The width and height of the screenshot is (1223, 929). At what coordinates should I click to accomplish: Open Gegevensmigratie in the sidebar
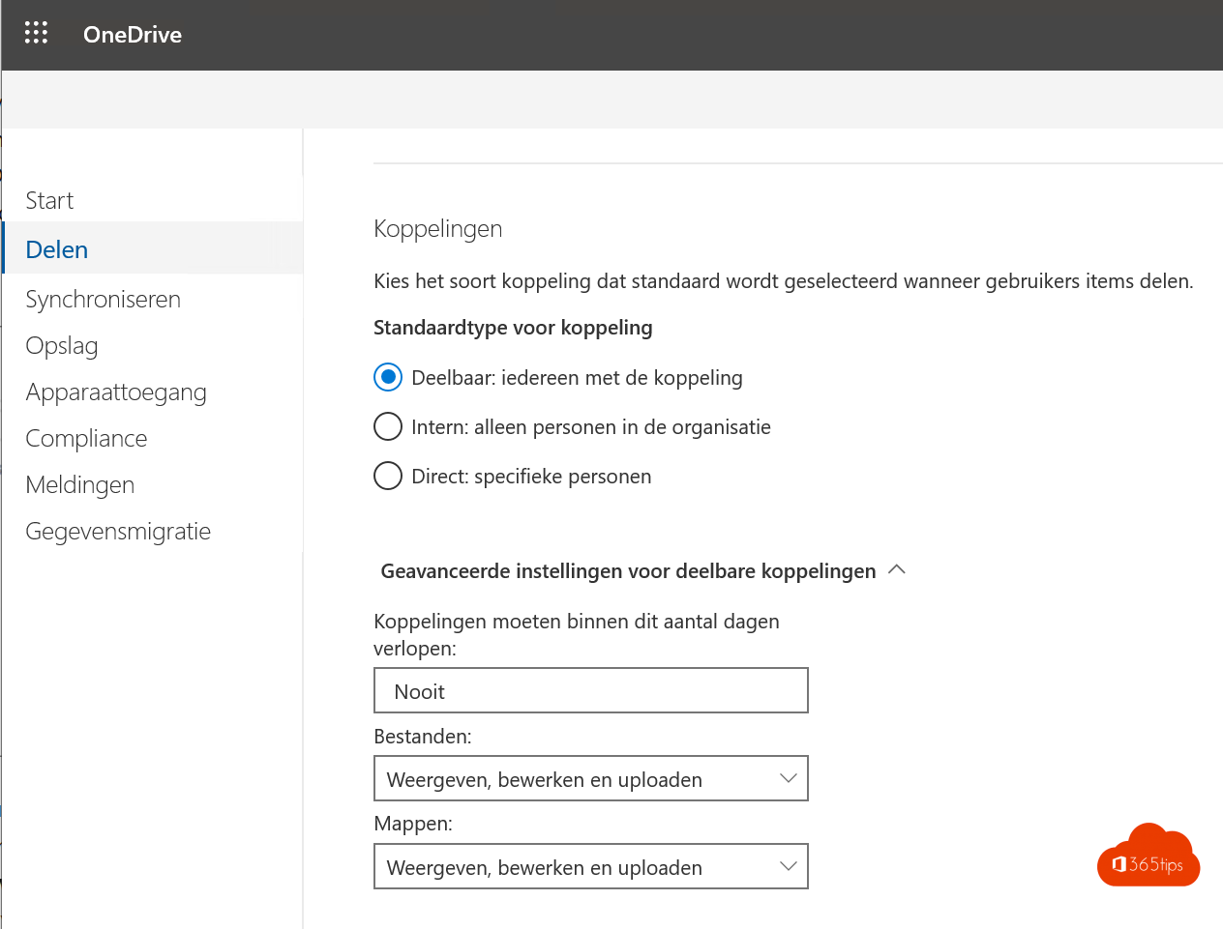point(118,531)
